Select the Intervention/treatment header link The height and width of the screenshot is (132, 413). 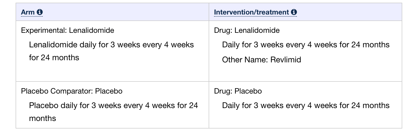[x=252, y=12]
